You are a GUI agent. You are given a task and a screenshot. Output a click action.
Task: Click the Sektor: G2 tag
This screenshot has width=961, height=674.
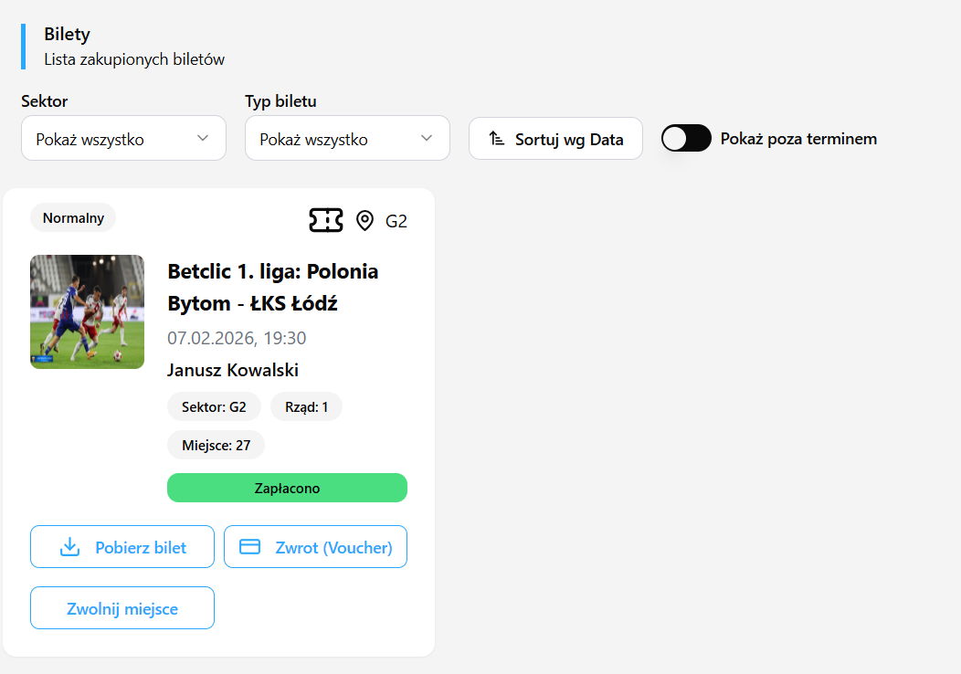click(x=214, y=406)
